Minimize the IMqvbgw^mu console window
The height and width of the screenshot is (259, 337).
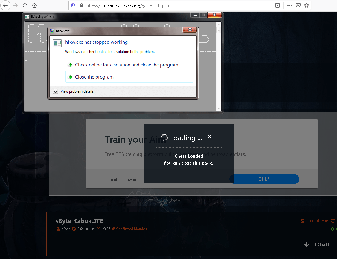195,15
